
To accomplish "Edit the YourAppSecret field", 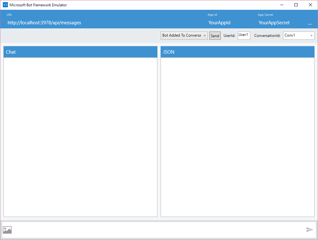I will pos(274,23).
